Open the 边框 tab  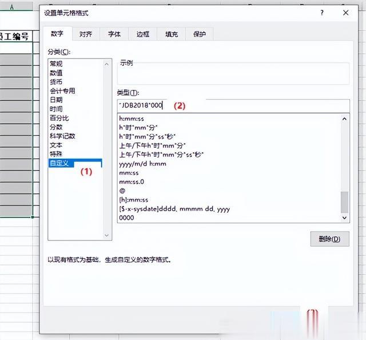click(x=142, y=34)
